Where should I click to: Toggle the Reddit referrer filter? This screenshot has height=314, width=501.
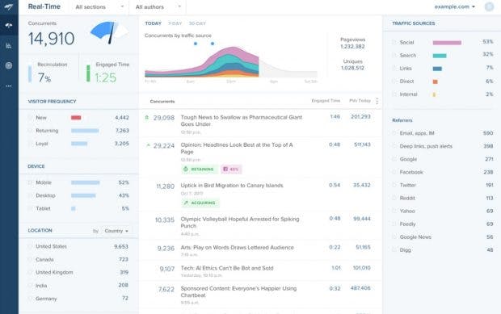pos(394,198)
